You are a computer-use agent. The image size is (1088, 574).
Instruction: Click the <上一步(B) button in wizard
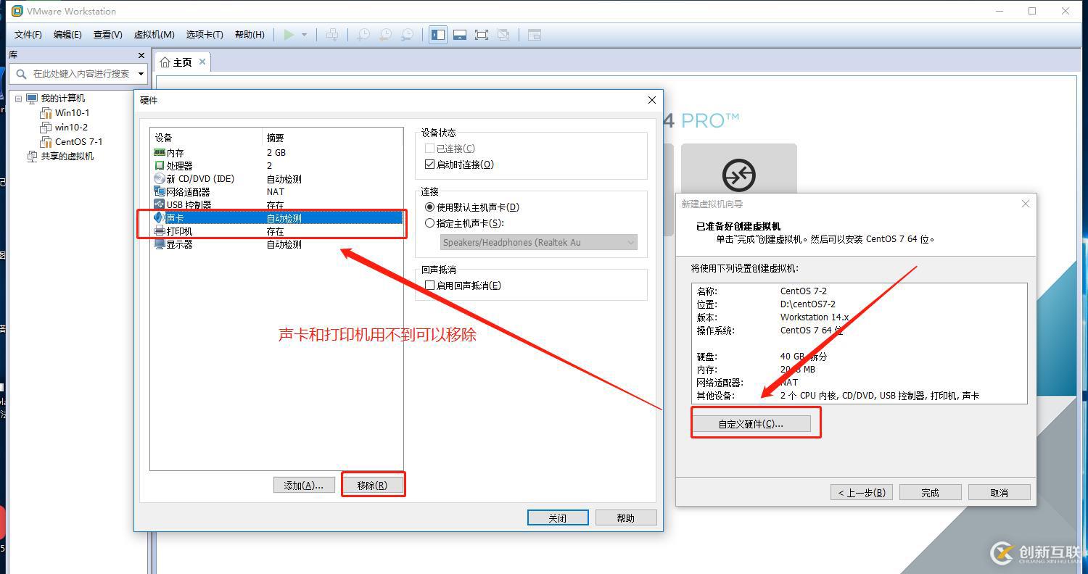pyautogui.click(x=862, y=493)
